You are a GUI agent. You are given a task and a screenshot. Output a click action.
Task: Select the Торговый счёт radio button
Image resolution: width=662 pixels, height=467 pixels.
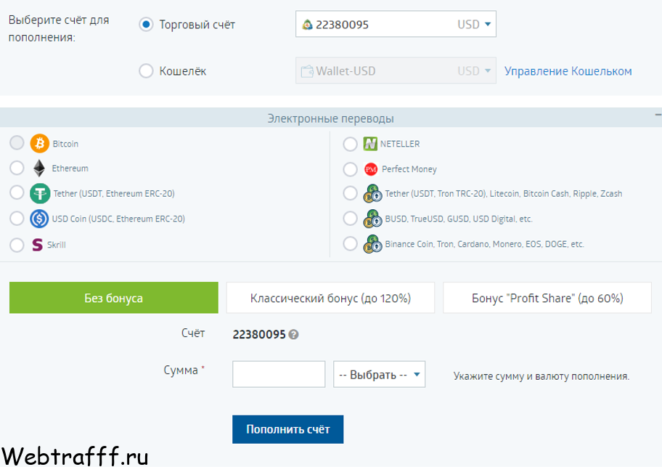pyautogui.click(x=146, y=25)
